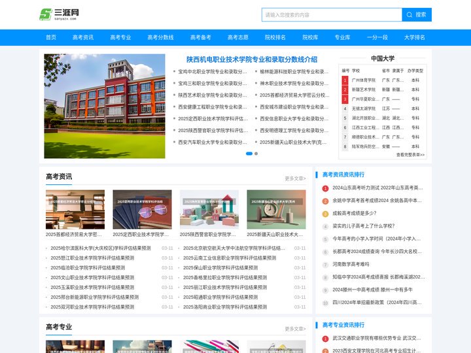Open 2025哈尔滨医科大学(大庆校区)学科评估结果预测

point(101,248)
